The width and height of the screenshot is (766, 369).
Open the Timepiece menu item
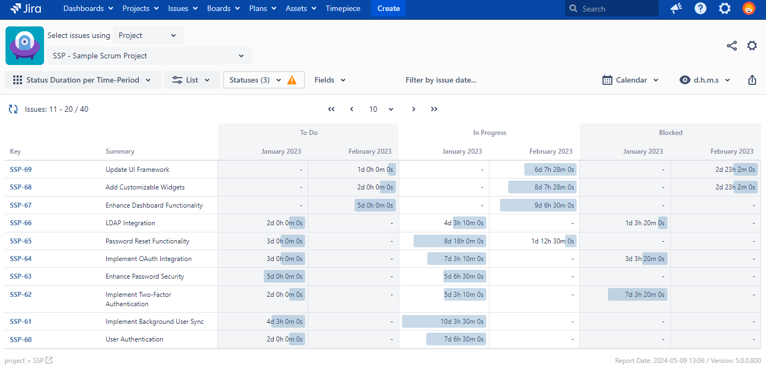[343, 9]
